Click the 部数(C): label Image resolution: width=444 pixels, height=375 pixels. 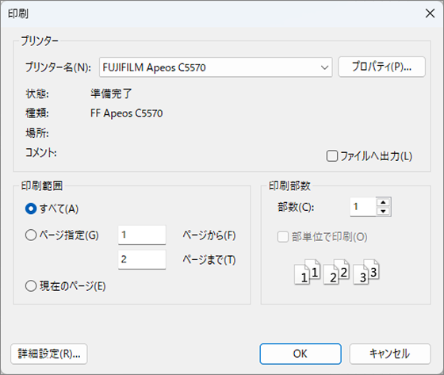point(296,207)
